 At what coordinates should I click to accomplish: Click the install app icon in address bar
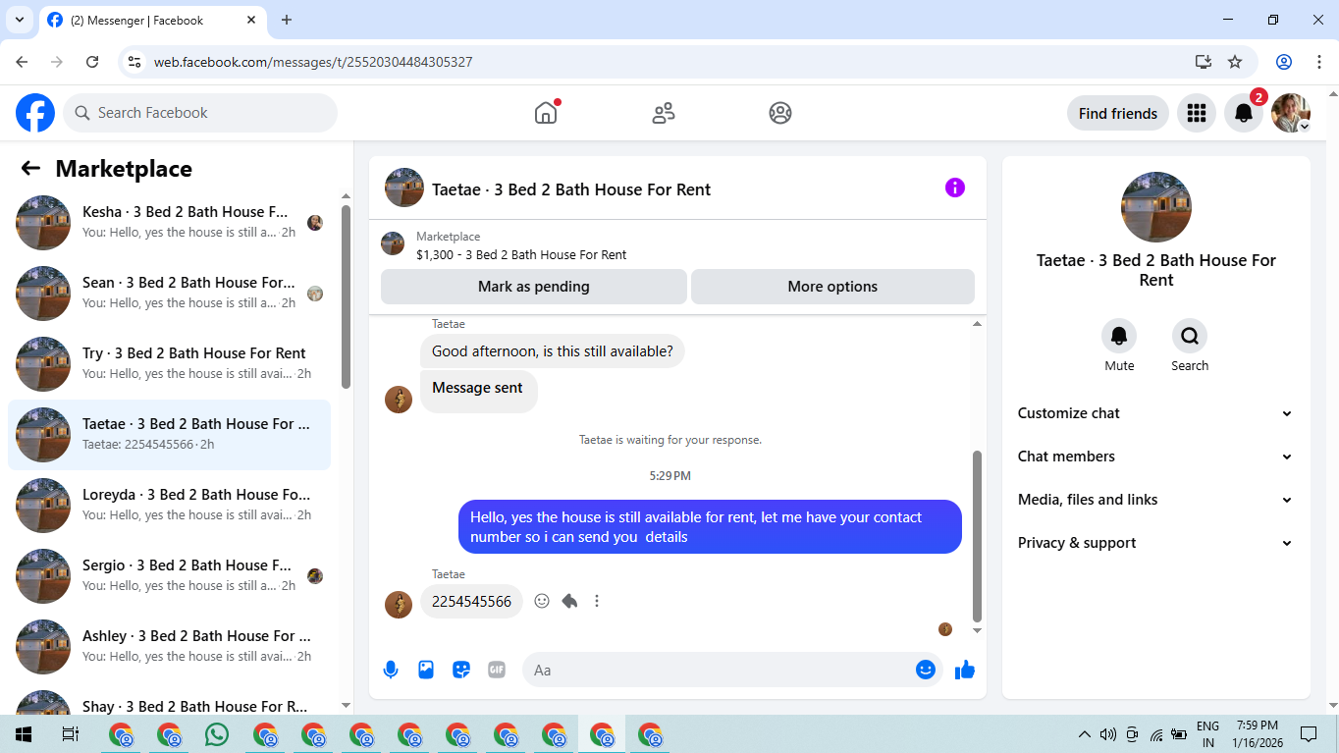point(1204,62)
